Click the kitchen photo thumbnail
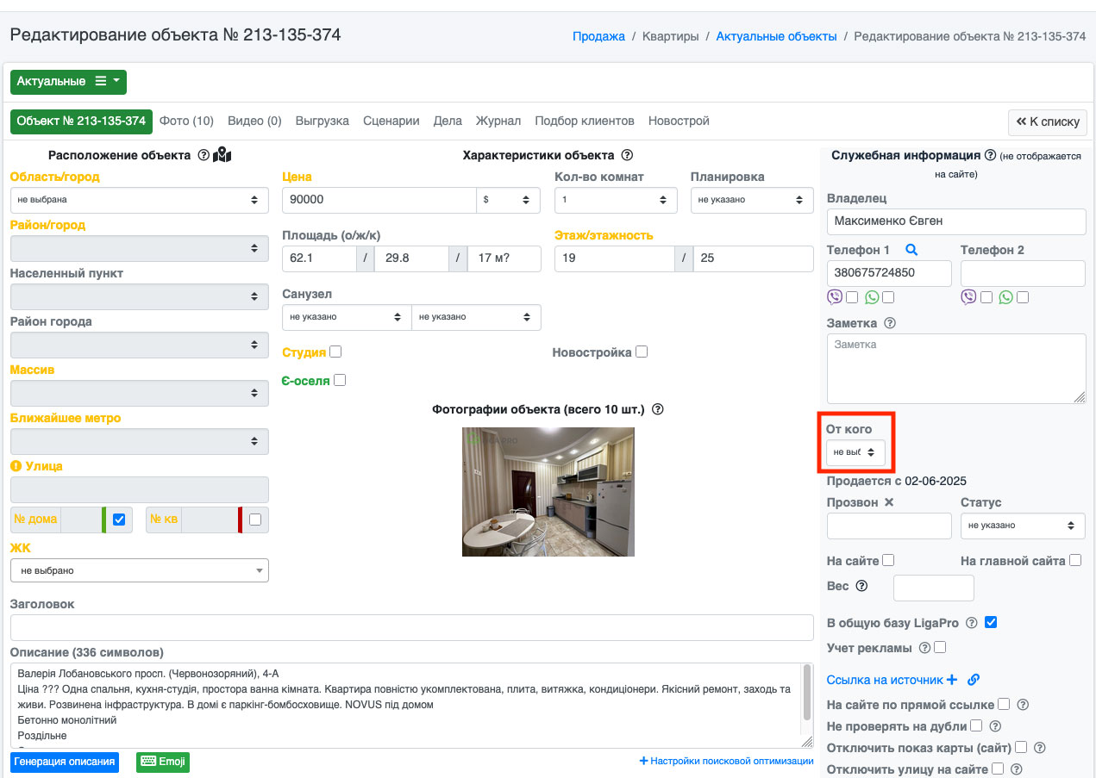Screen dimensions: 1096x778 [548, 491]
